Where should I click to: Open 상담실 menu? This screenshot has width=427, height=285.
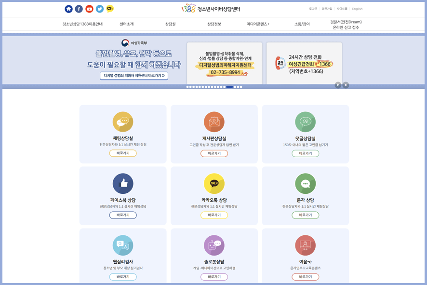click(171, 24)
